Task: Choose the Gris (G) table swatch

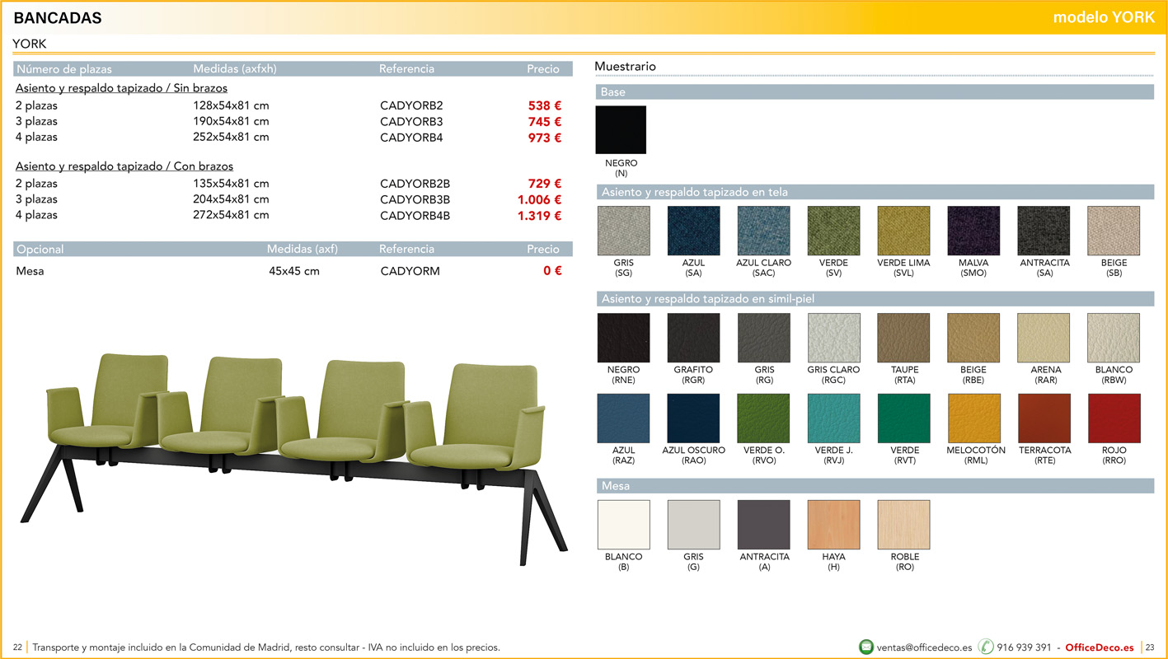Action: [693, 525]
